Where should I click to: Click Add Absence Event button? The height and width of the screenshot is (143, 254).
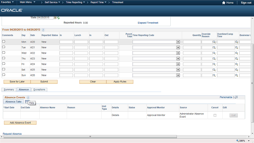[20, 123]
